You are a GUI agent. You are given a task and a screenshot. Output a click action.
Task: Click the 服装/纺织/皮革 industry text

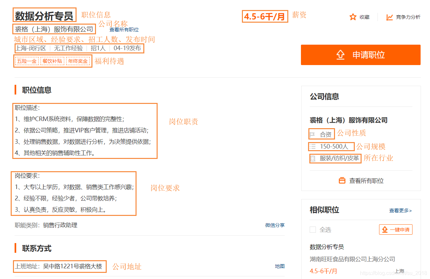[x=340, y=158]
